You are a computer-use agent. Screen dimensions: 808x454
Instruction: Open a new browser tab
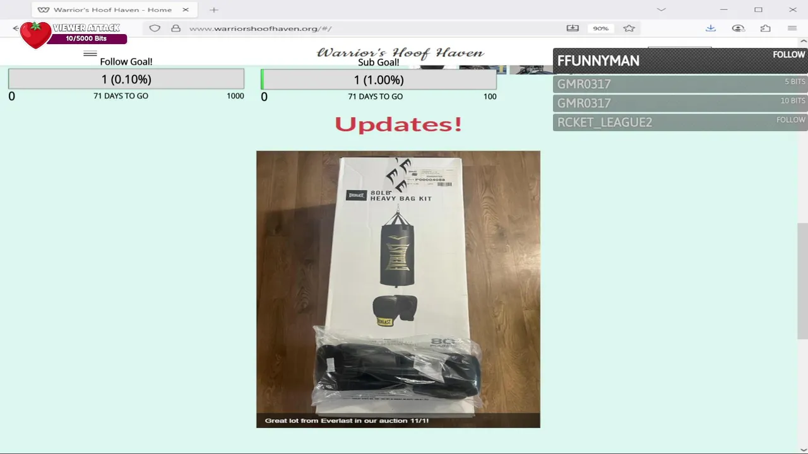(x=214, y=10)
